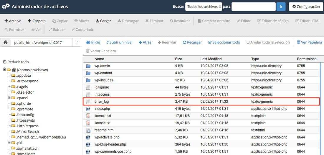Click Reenviar navigation link
Viewport: 324px width, 155px height.
(167, 42)
